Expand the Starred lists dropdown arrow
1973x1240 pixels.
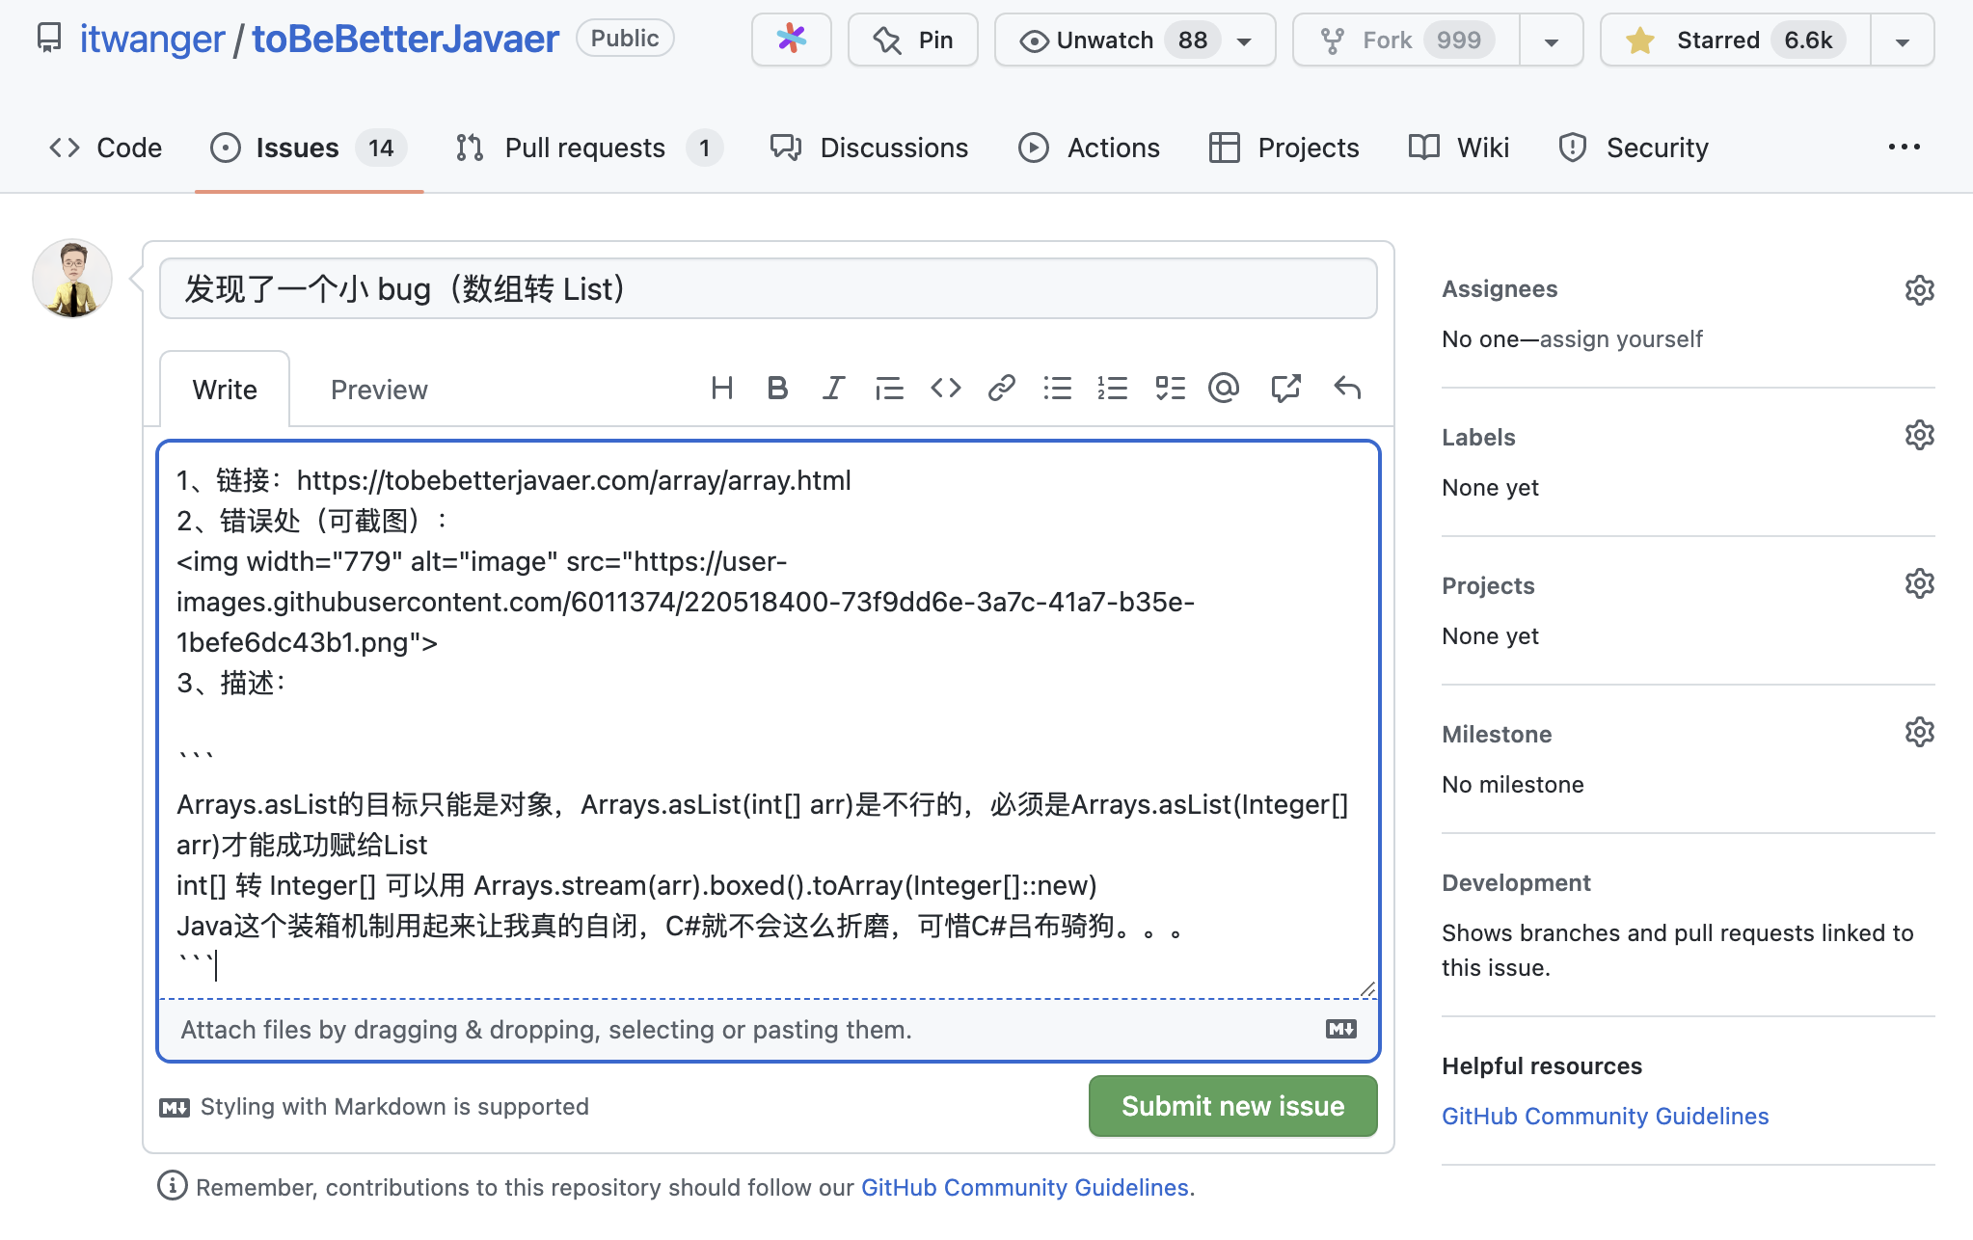point(1902,40)
